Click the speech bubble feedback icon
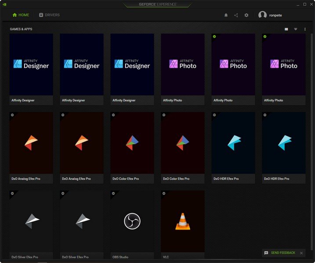 point(266,253)
